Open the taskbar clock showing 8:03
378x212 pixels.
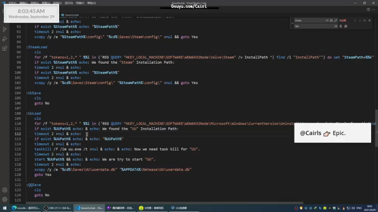click(x=371, y=208)
